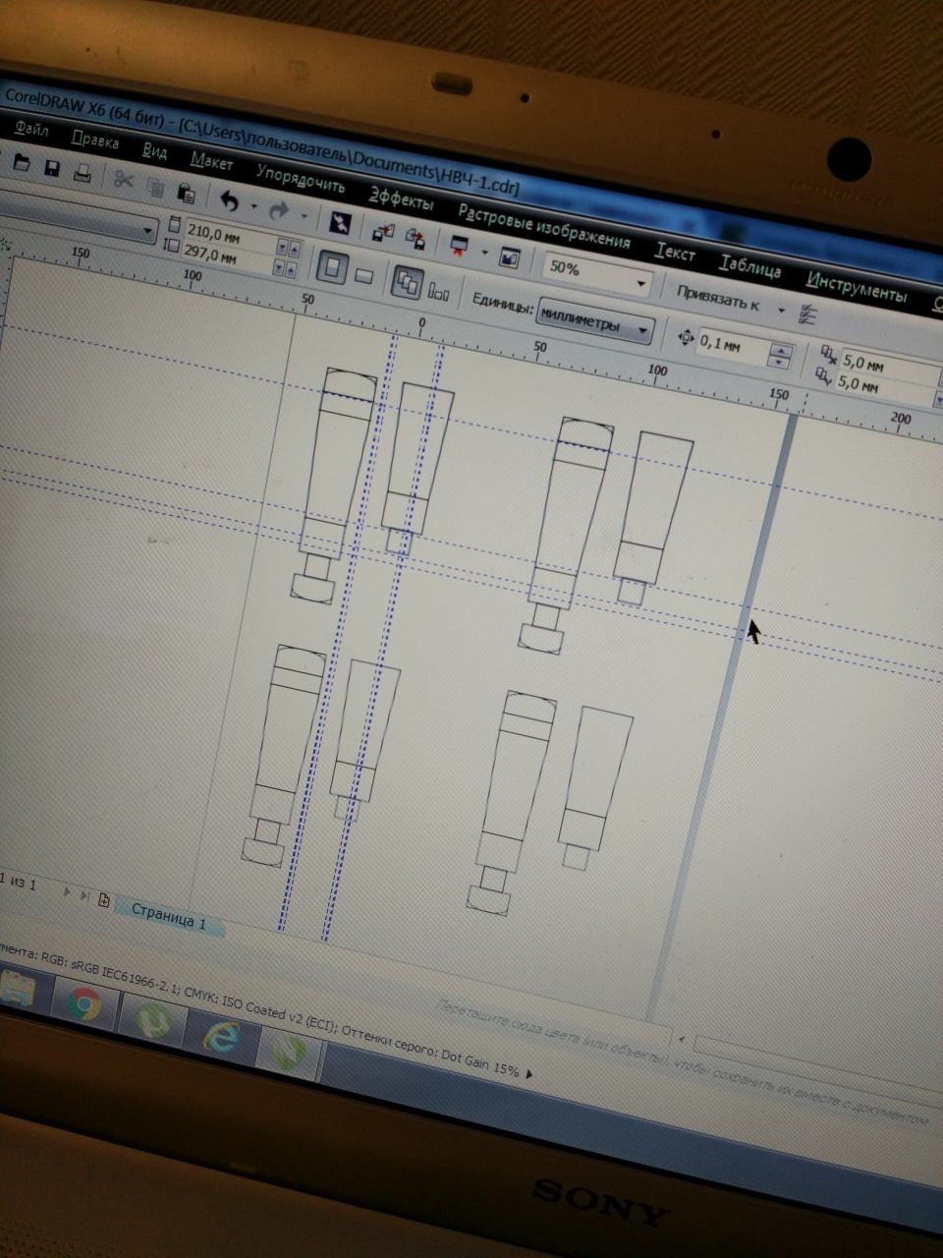The image size is (943, 1258).
Task: Click the Cut scissors icon
Action: pyautogui.click(x=124, y=180)
